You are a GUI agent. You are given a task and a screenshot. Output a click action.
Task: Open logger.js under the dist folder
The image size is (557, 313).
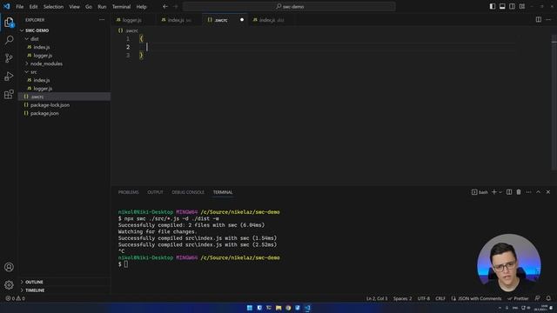[64, 56]
